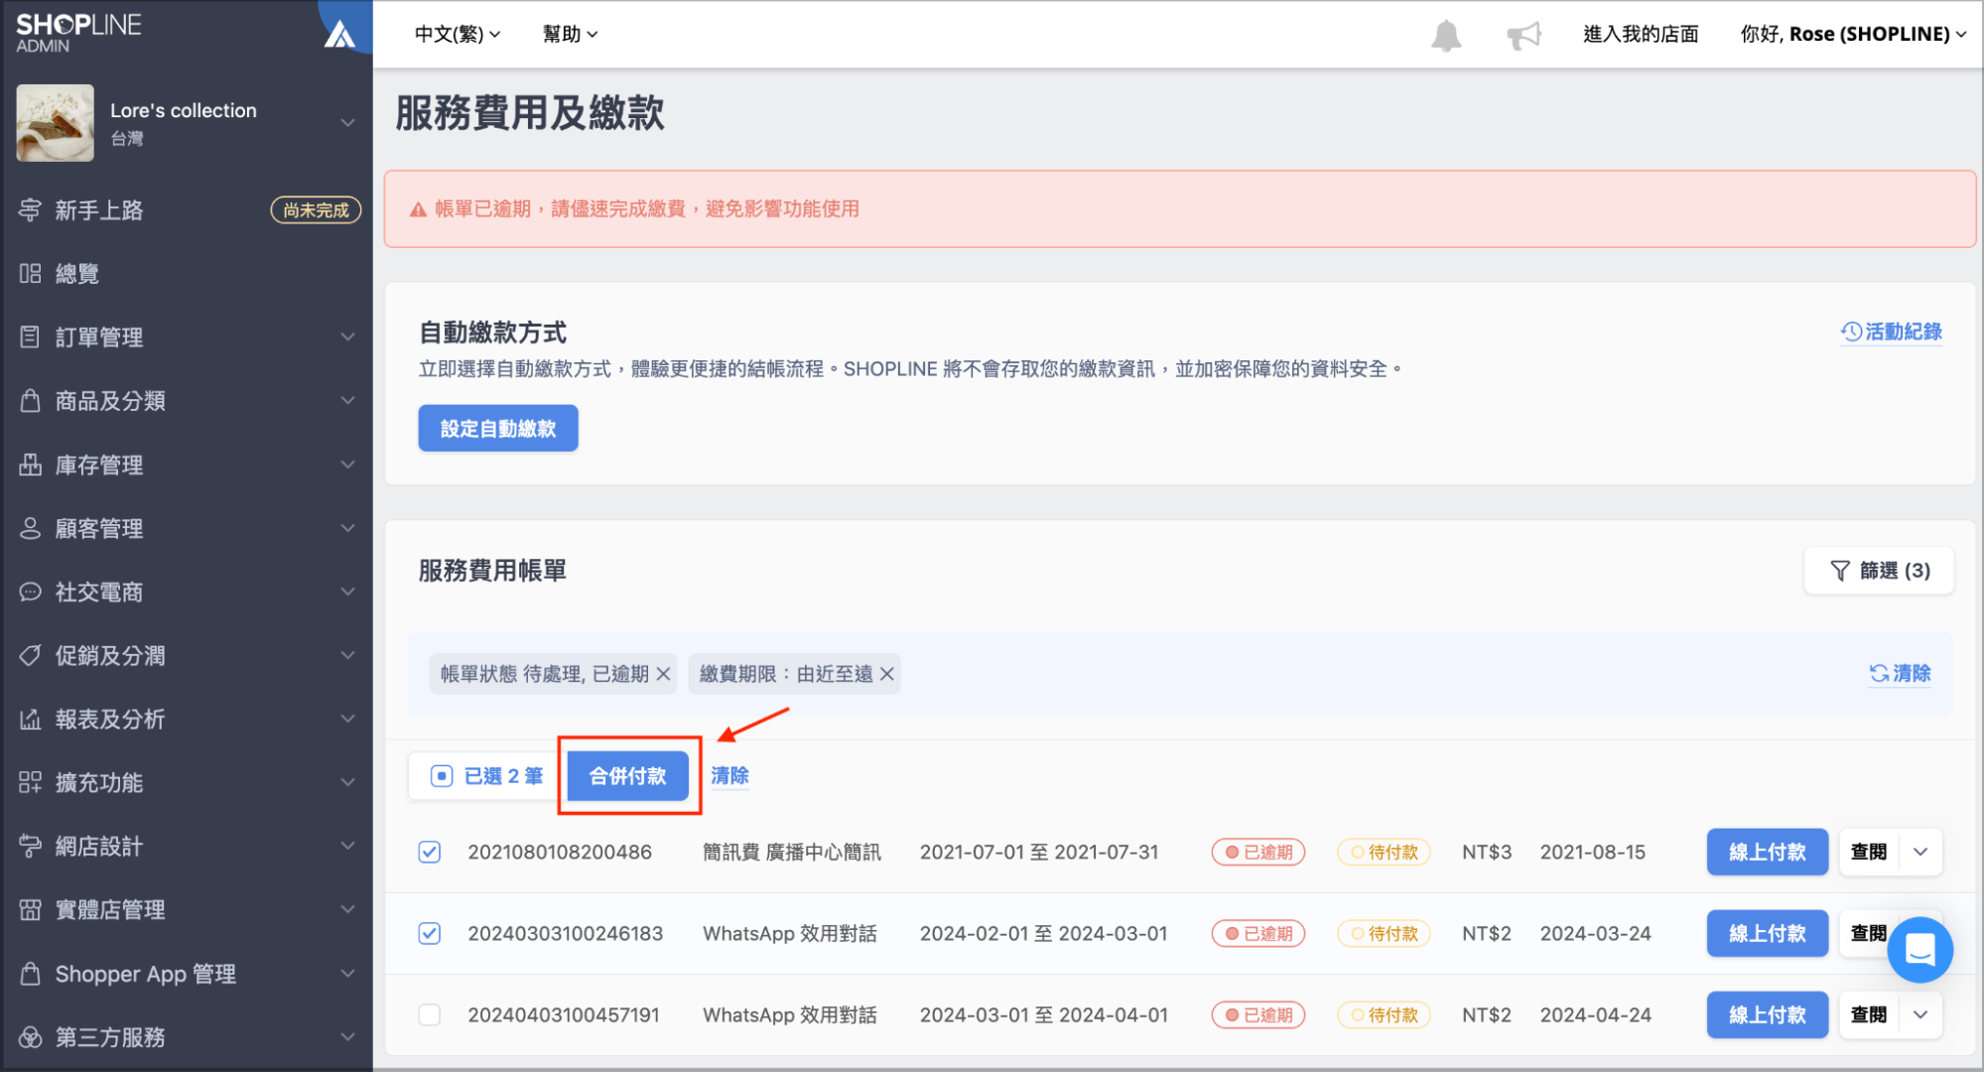
Task: Expand the Shopper App 管理 menu chevron
Action: pyautogui.click(x=347, y=974)
